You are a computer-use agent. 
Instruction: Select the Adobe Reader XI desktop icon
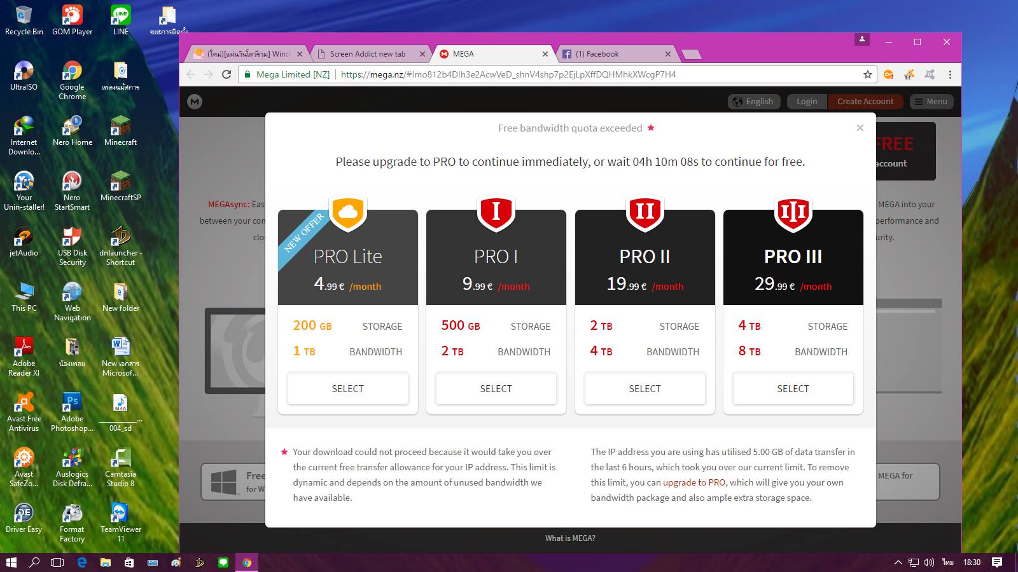tap(24, 357)
